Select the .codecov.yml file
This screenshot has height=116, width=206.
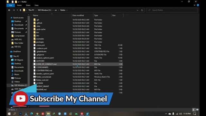tap(42, 48)
